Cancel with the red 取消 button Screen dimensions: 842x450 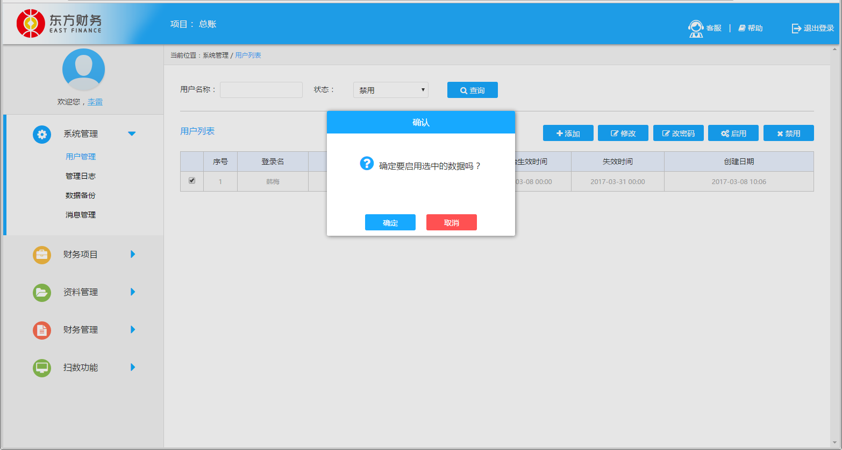pos(452,222)
